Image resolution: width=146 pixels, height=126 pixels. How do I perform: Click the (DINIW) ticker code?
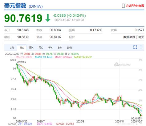36,7
